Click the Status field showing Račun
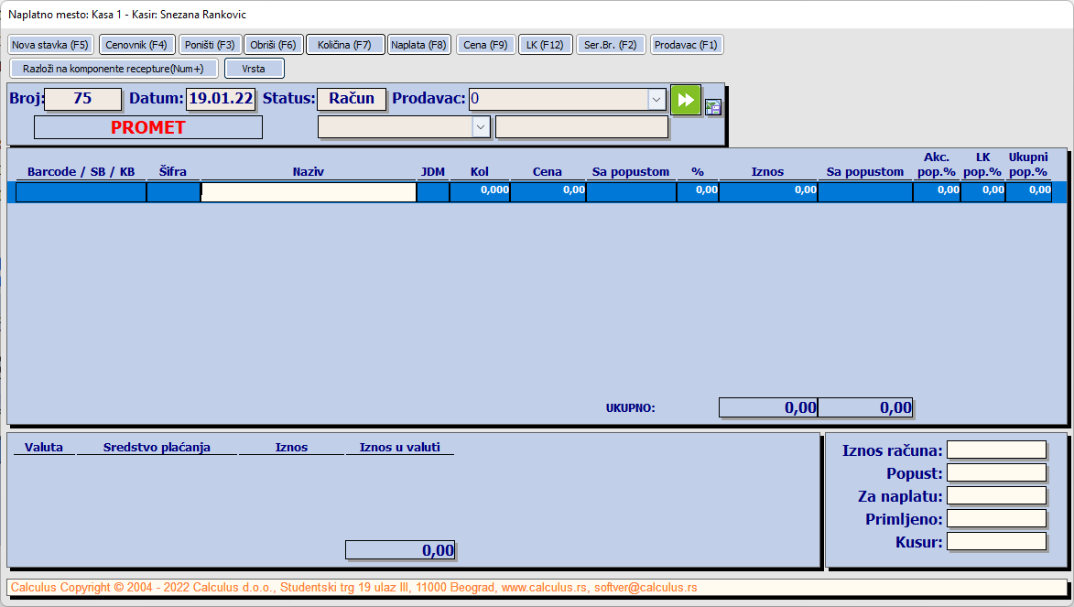1074x607 pixels. (x=352, y=99)
